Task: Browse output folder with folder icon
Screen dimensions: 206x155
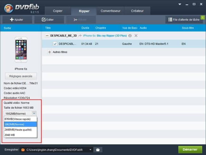Action: [x=98, y=150]
